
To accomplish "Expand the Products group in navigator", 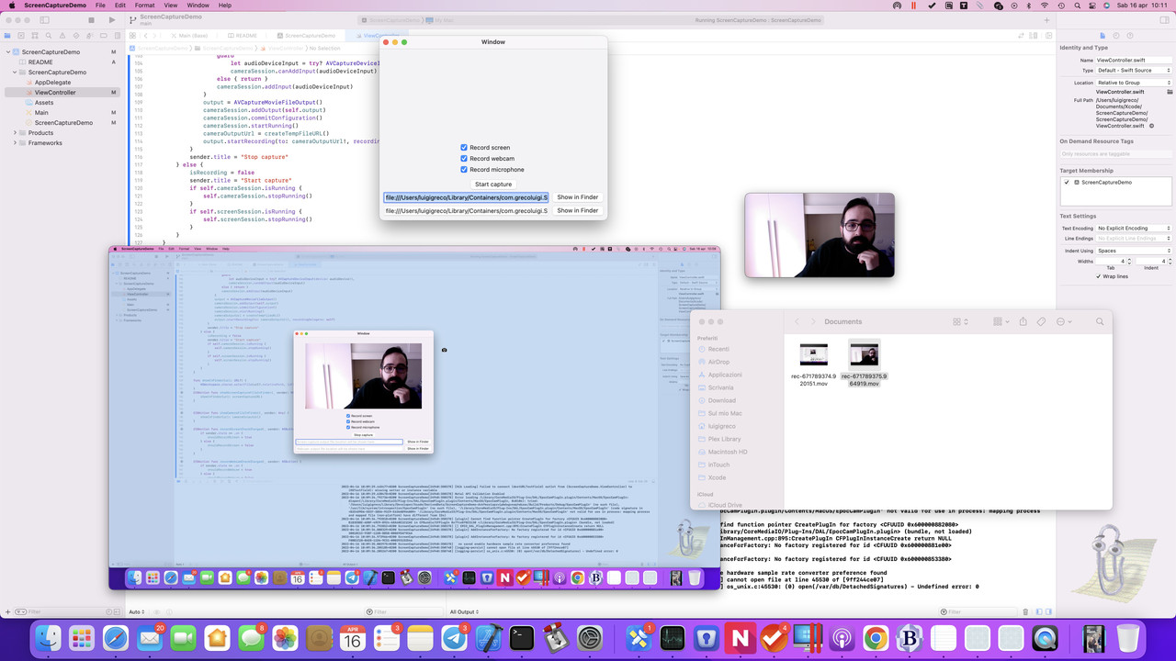I will tap(15, 132).
